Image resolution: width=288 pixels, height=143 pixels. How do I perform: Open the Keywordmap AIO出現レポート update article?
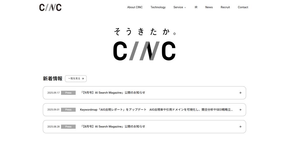coord(156,110)
